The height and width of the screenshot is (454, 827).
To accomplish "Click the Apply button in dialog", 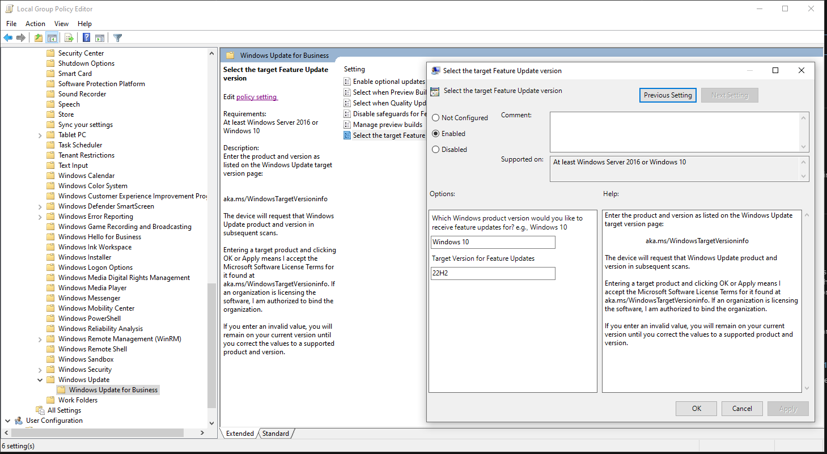I will pos(788,409).
